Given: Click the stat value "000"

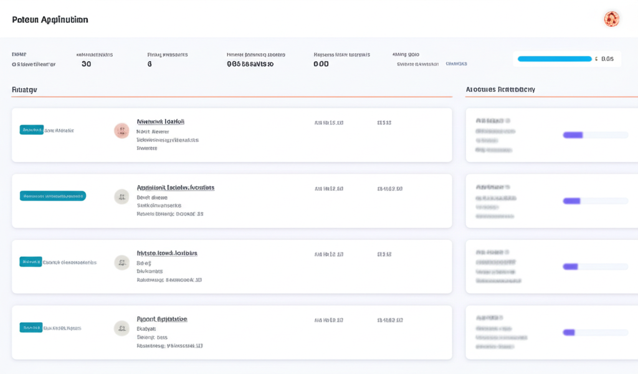Looking at the screenshot, I should pyautogui.click(x=321, y=64).
